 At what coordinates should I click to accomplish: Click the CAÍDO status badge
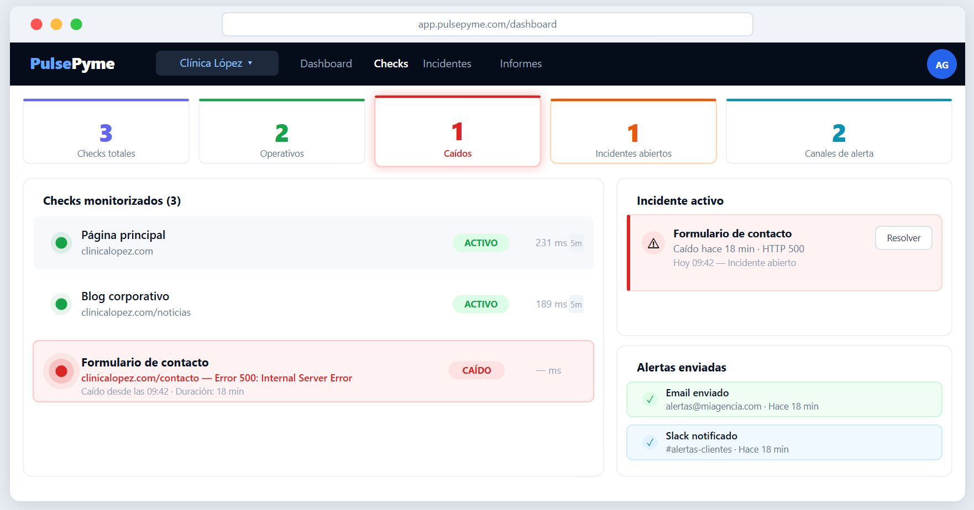(x=476, y=370)
